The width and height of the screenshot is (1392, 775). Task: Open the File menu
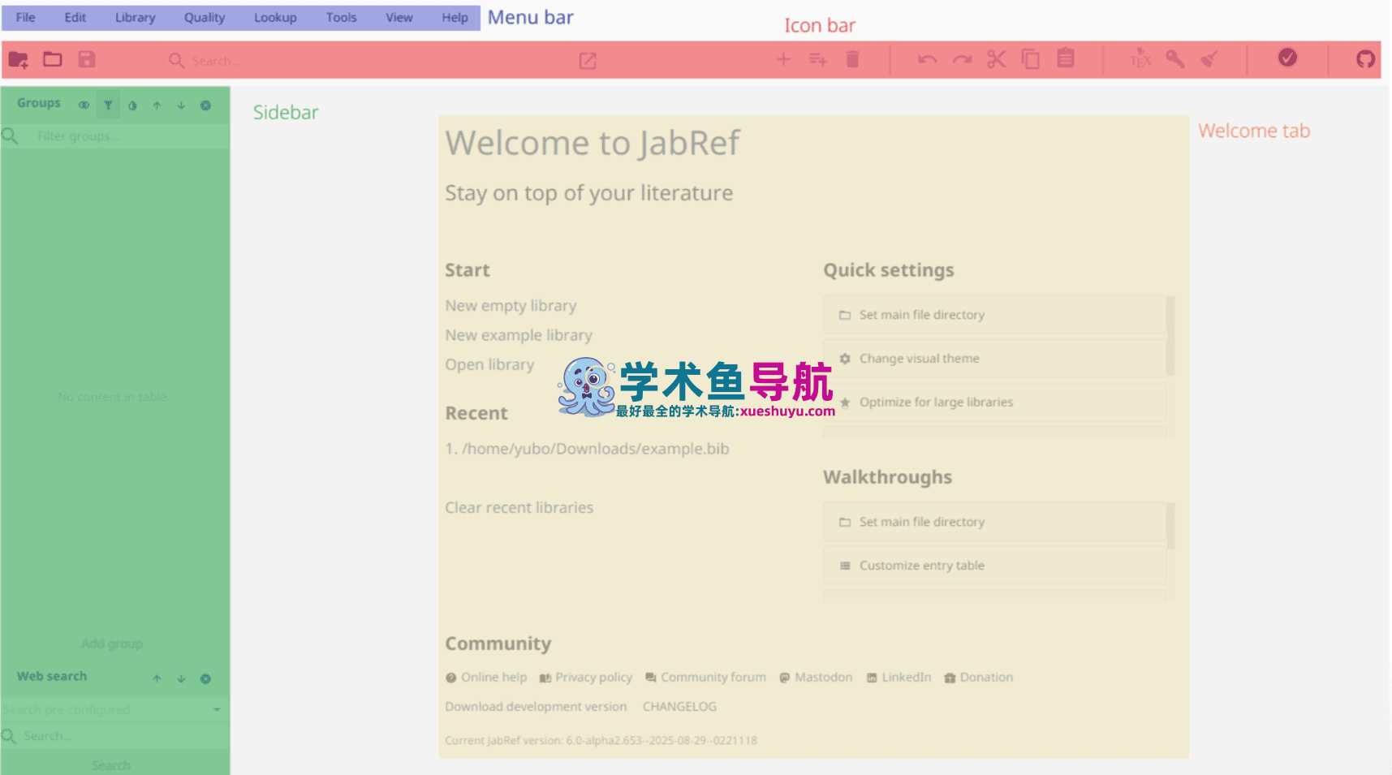[25, 17]
